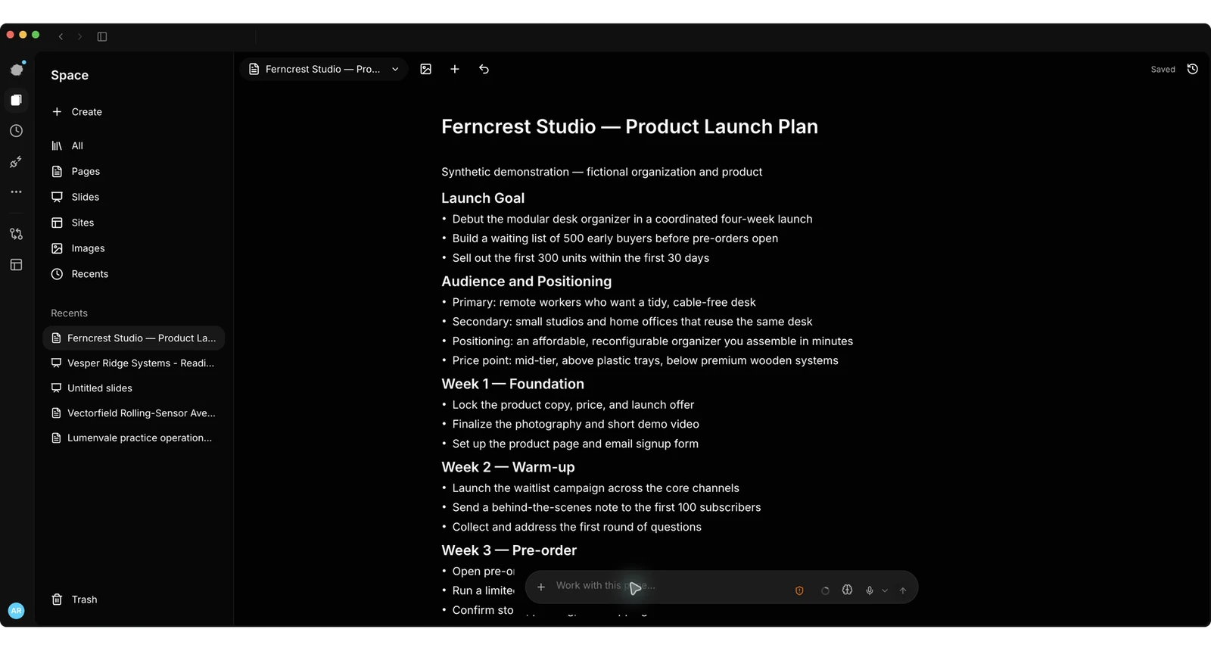Click the Launch Goal heading

click(483, 198)
